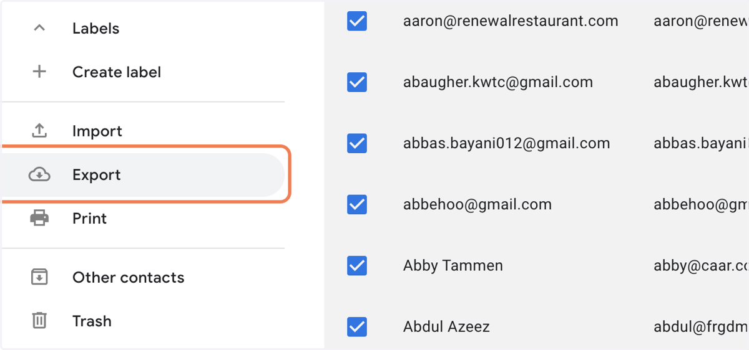The height and width of the screenshot is (350, 749).
Task: Uncheck the aaron@renewalrestaurant.com contact checkbox
Action: (357, 21)
